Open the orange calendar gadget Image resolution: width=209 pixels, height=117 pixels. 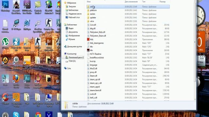pos(201,42)
